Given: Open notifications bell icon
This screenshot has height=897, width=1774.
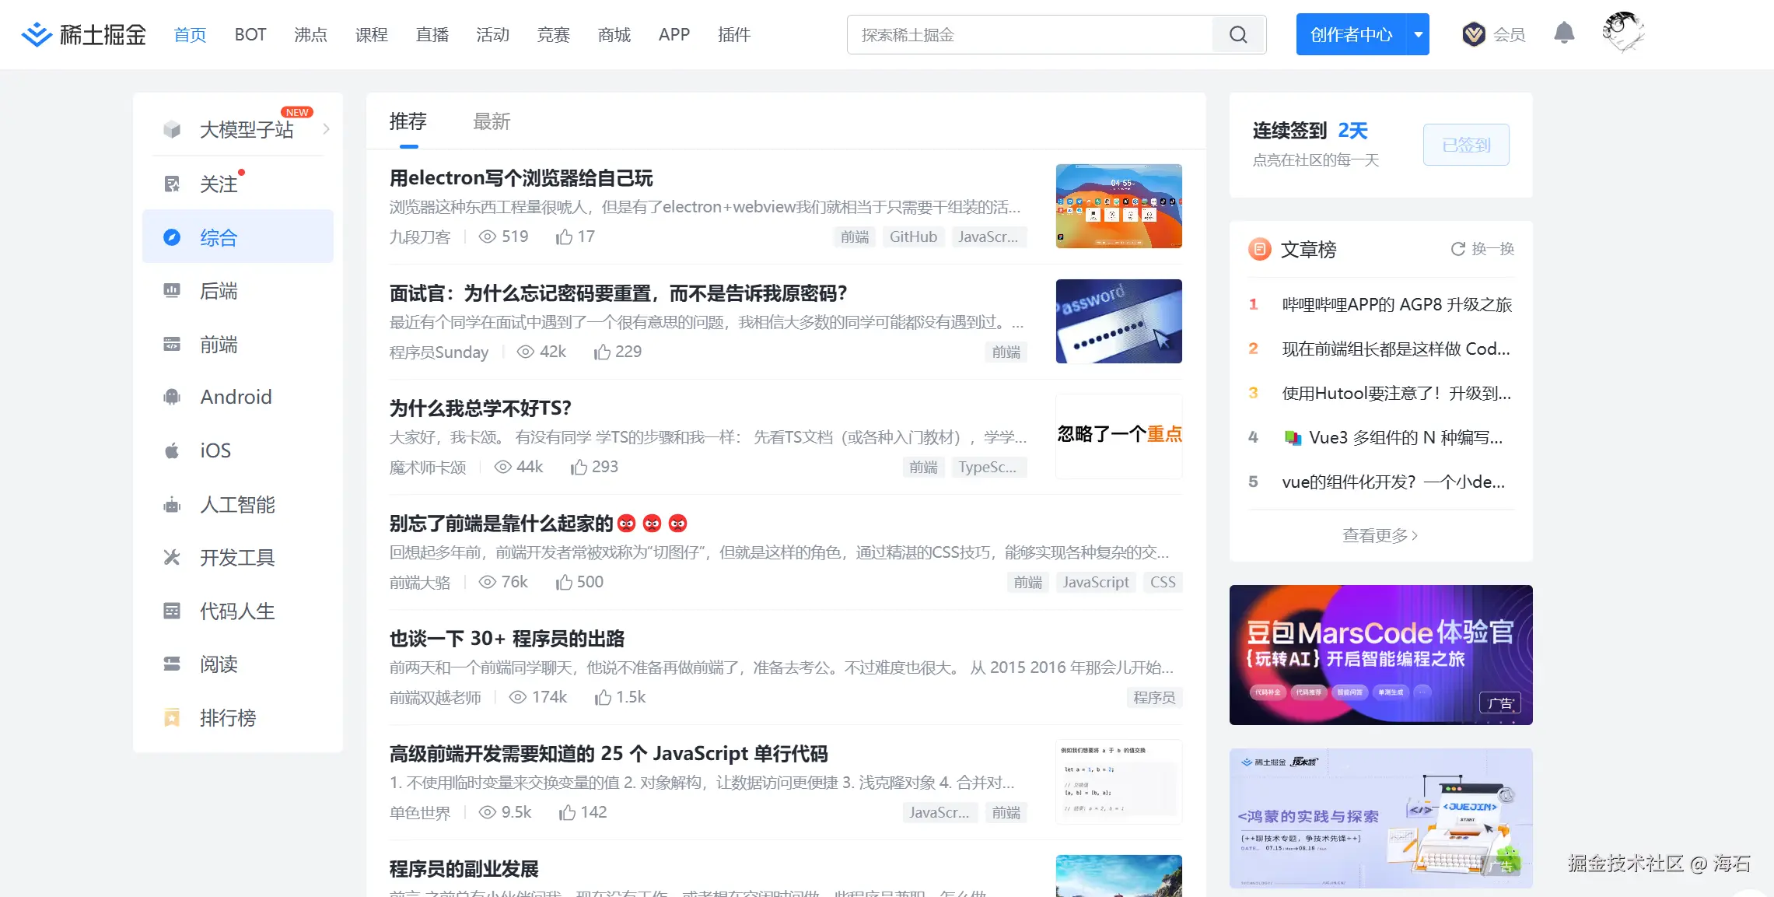Looking at the screenshot, I should click(1564, 33).
